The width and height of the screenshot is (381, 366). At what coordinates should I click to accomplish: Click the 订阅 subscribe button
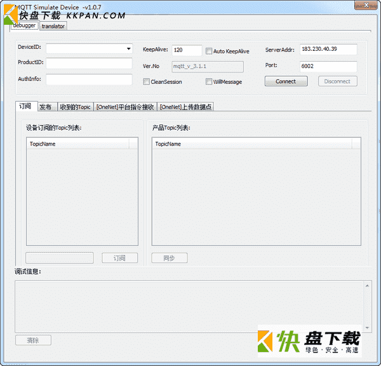(119, 258)
